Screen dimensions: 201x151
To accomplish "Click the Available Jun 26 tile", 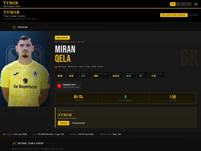I will pyautogui.click(x=130, y=75).
